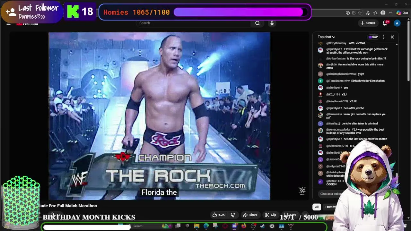
Task: Open Edge browser profile avatar
Action: tap(383, 13)
